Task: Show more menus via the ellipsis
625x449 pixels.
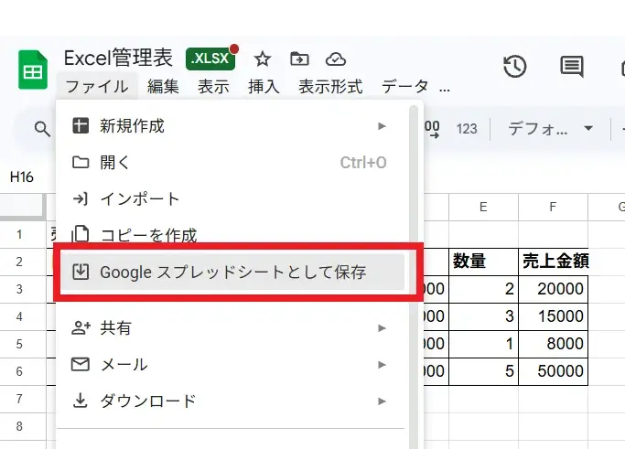Action: [445, 90]
